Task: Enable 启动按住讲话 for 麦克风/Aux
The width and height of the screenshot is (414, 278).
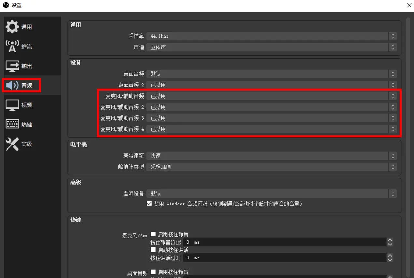Action: click(153, 250)
